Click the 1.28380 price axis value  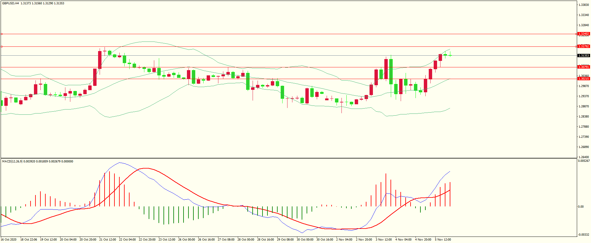[x=584, y=117]
